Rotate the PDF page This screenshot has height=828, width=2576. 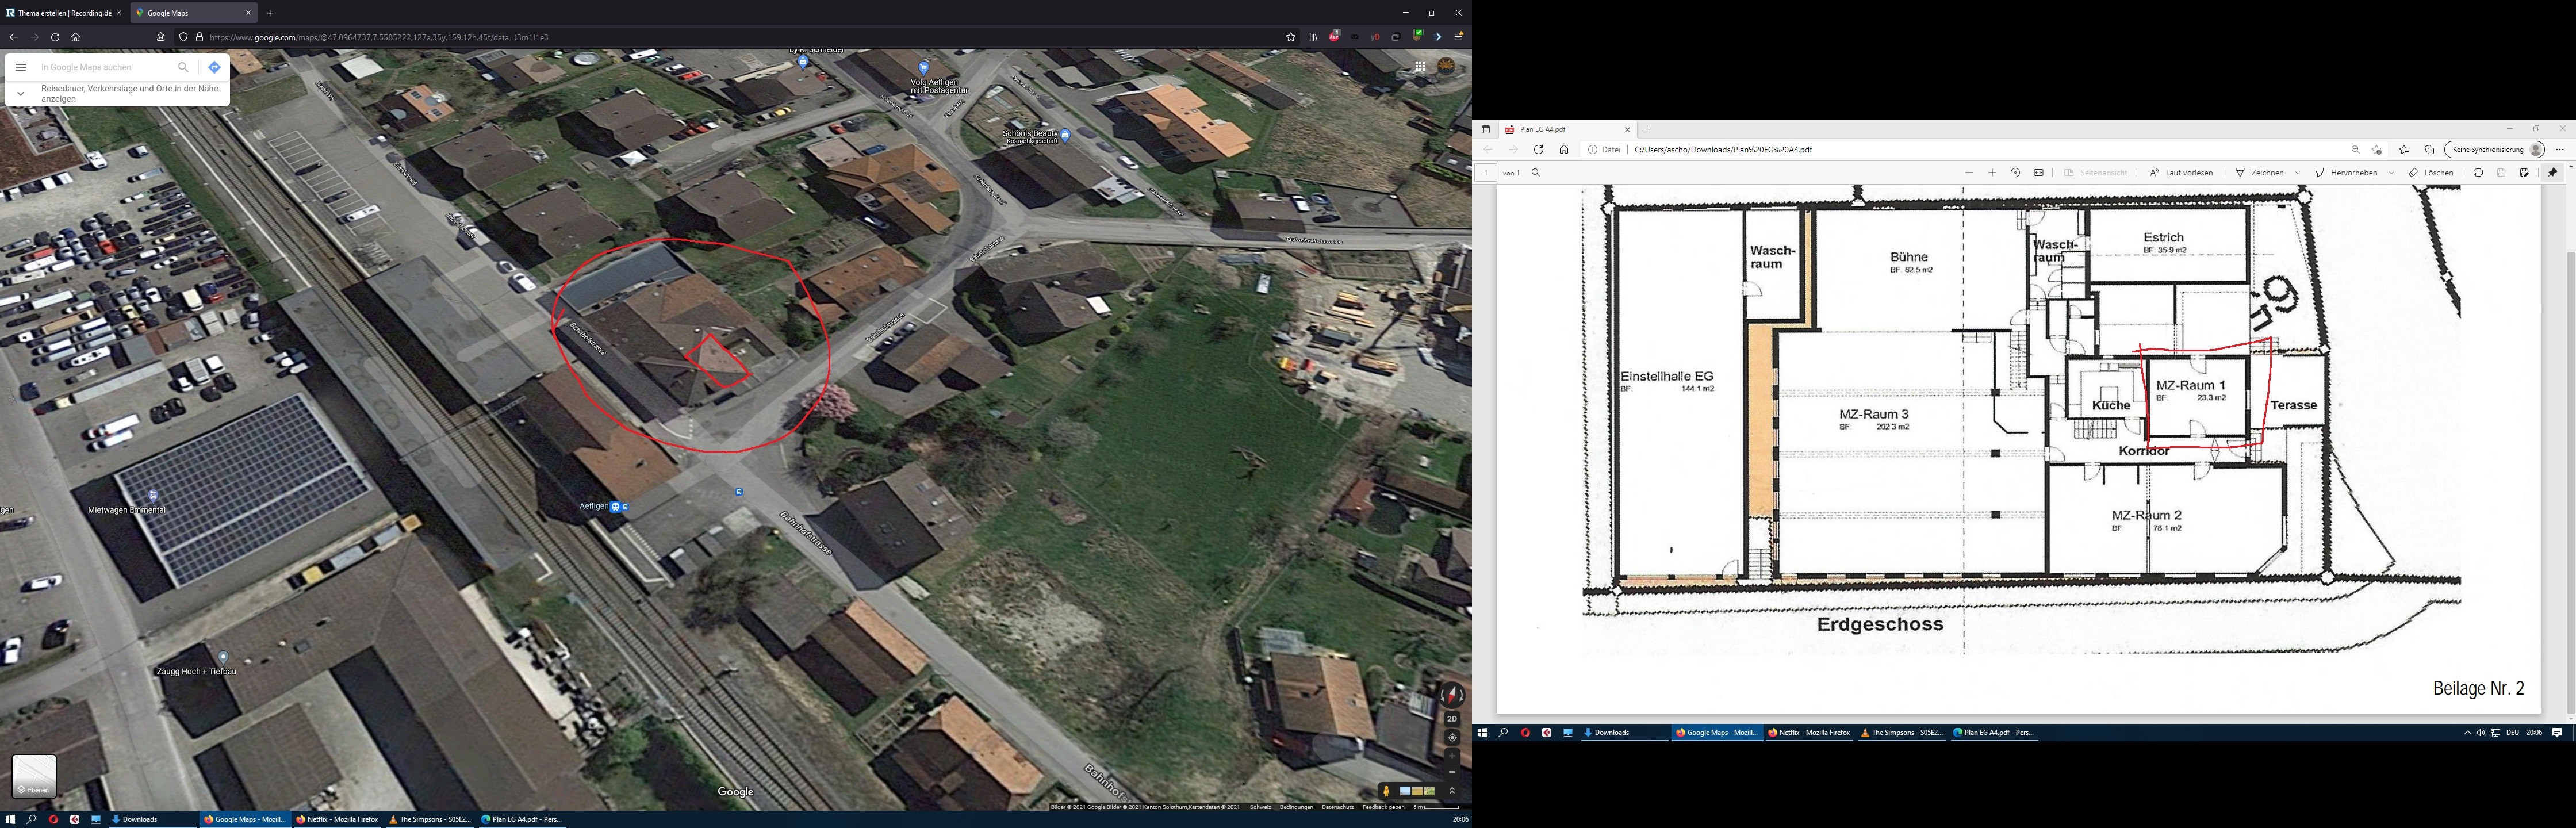(x=2015, y=173)
